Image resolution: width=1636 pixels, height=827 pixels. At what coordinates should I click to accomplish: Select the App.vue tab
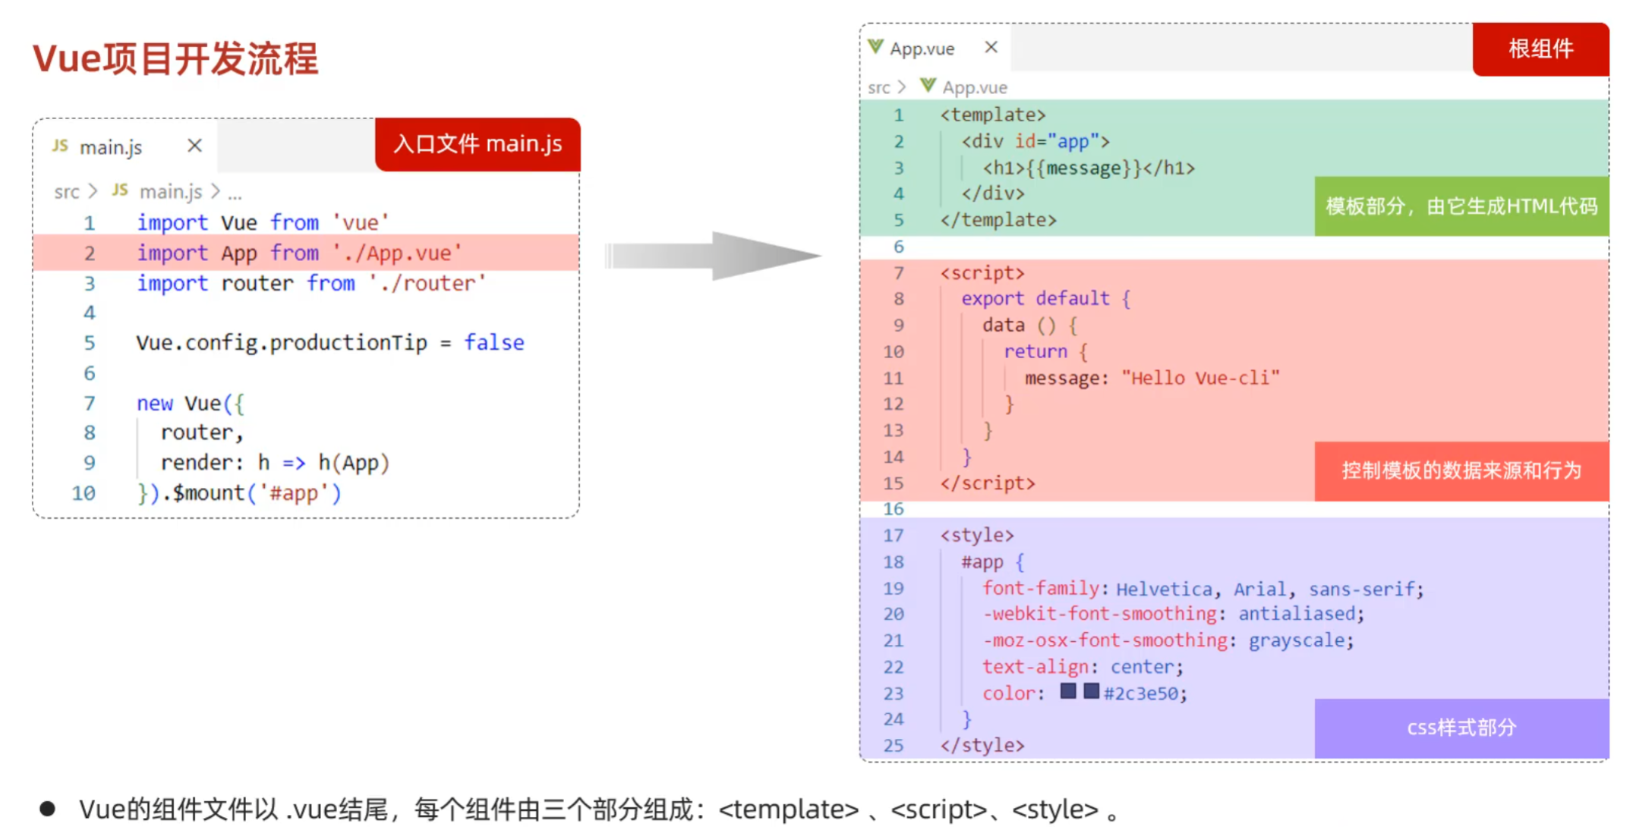tap(922, 49)
